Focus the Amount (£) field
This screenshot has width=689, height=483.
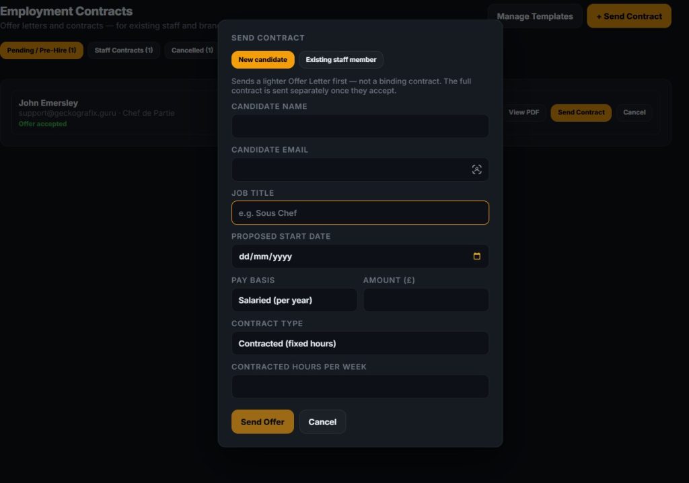pyautogui.click(x=426, y=300)
